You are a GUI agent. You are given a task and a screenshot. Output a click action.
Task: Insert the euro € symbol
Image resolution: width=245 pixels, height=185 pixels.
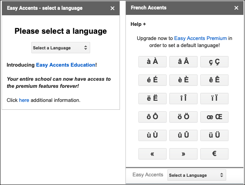214,154
